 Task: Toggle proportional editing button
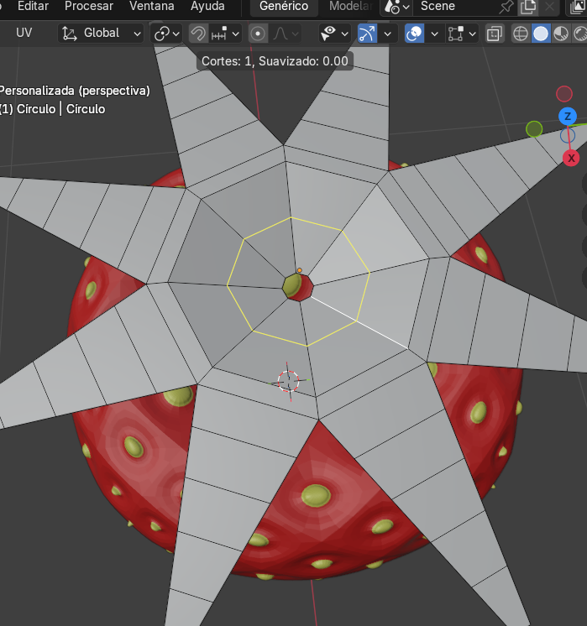pyautogui.click(x=259, y=34)
